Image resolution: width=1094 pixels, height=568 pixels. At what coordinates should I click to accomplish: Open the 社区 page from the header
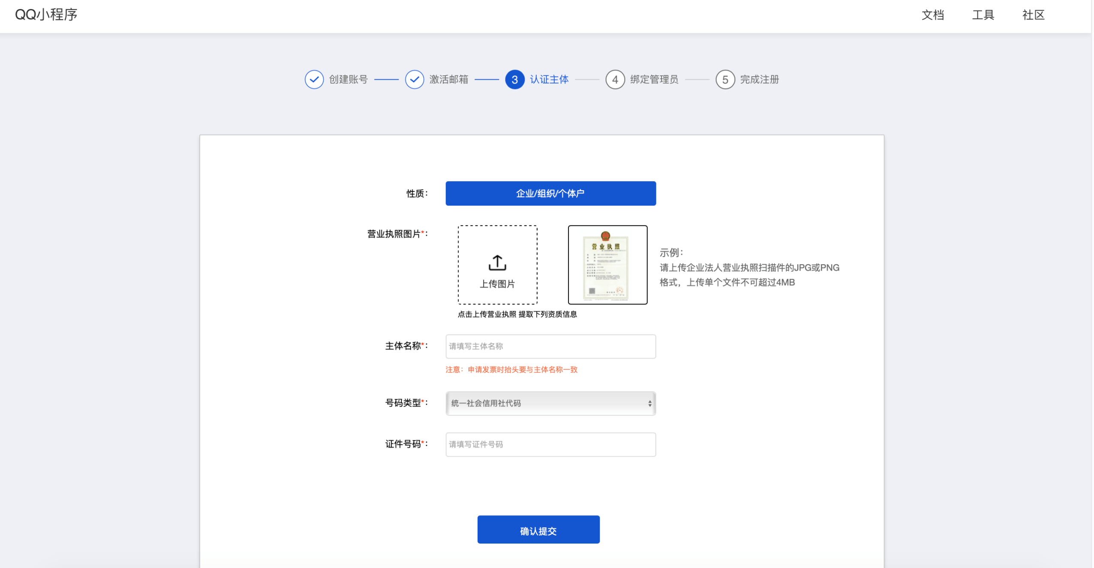[1034, 15]
